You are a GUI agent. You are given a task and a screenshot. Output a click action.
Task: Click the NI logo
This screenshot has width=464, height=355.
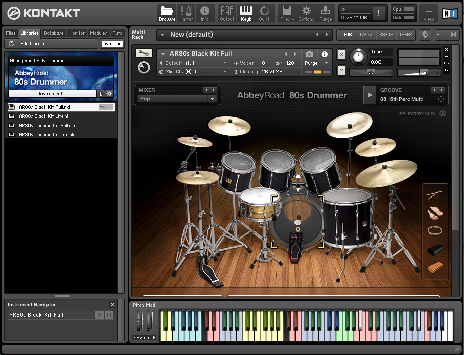pyautogui.click(x=449, y=13)
